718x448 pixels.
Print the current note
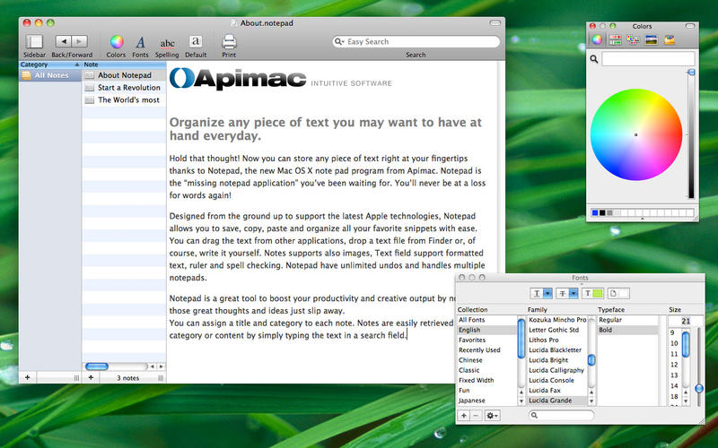pyautogui.click(x=229, y=41)
